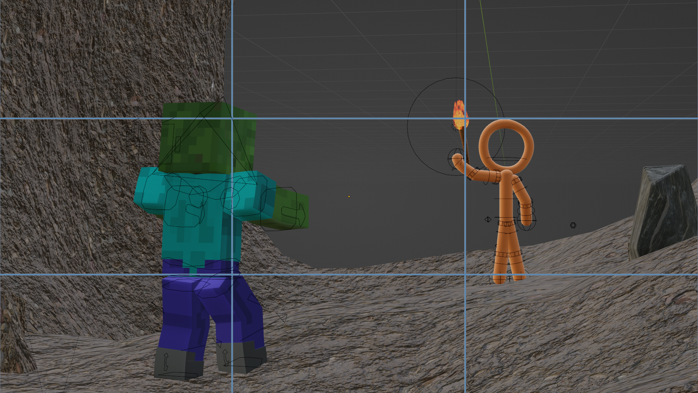Click the orange stick figure's ring head
The height and width of the screenshot is (393, 698).
point(506,147)
